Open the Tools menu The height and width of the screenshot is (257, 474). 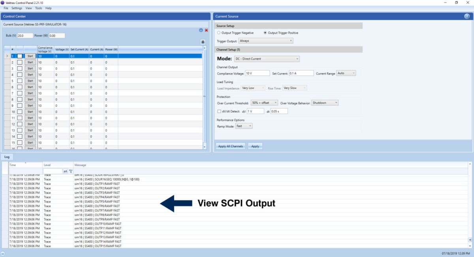click(x=38, y=8)
